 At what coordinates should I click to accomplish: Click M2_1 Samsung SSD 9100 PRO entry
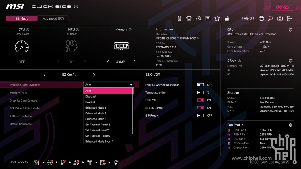[260, 107]
